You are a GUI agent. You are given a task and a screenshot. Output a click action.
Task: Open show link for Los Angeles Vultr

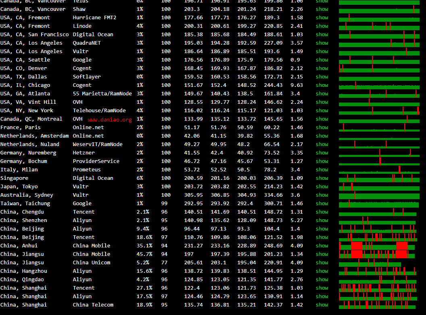tap(322, 51)
